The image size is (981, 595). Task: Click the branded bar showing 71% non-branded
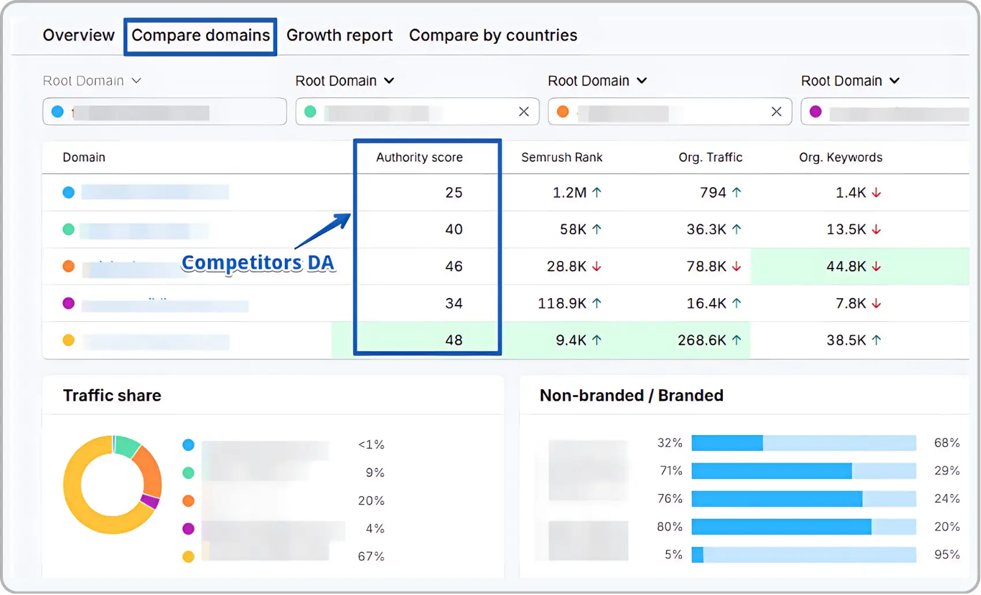[804, 471]
